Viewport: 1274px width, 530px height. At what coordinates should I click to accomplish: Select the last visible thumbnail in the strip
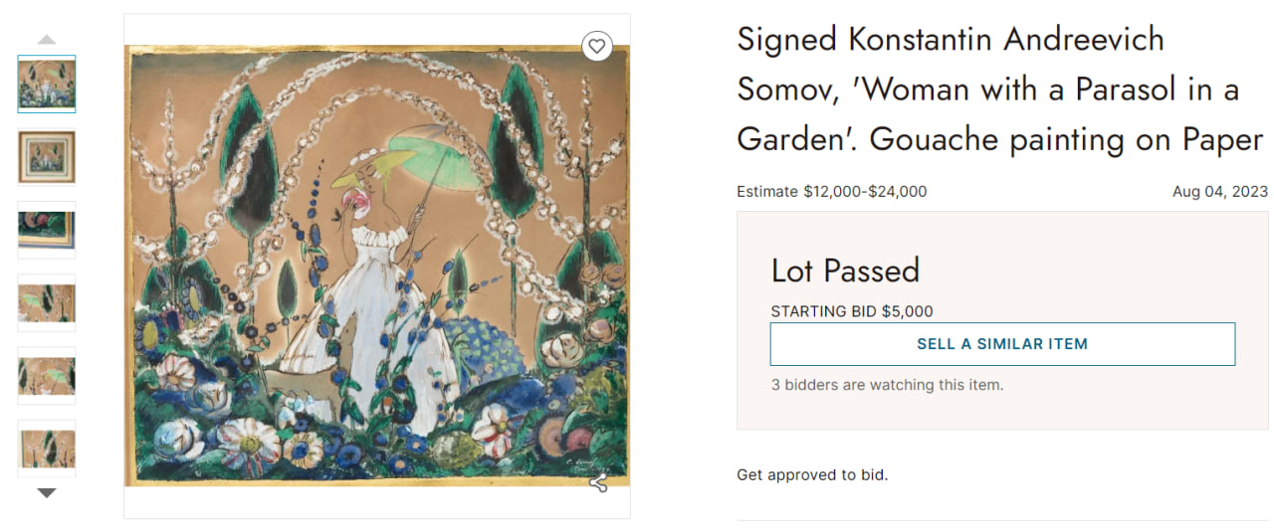click(x=47, y=447)
